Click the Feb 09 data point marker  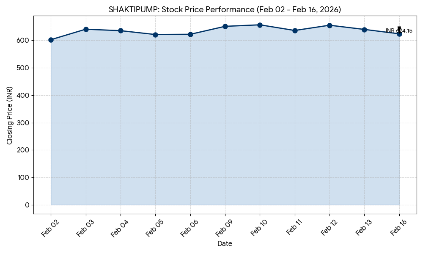coord(225,26)
